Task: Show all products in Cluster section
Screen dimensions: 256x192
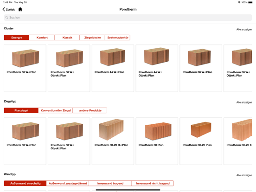Action: [x=244, y=29]
